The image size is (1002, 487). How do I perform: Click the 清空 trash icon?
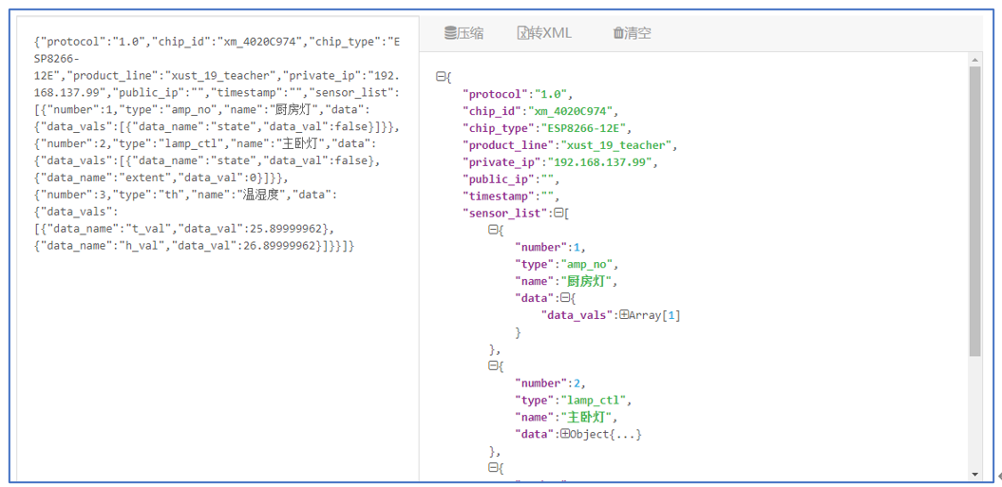[617, 33]
